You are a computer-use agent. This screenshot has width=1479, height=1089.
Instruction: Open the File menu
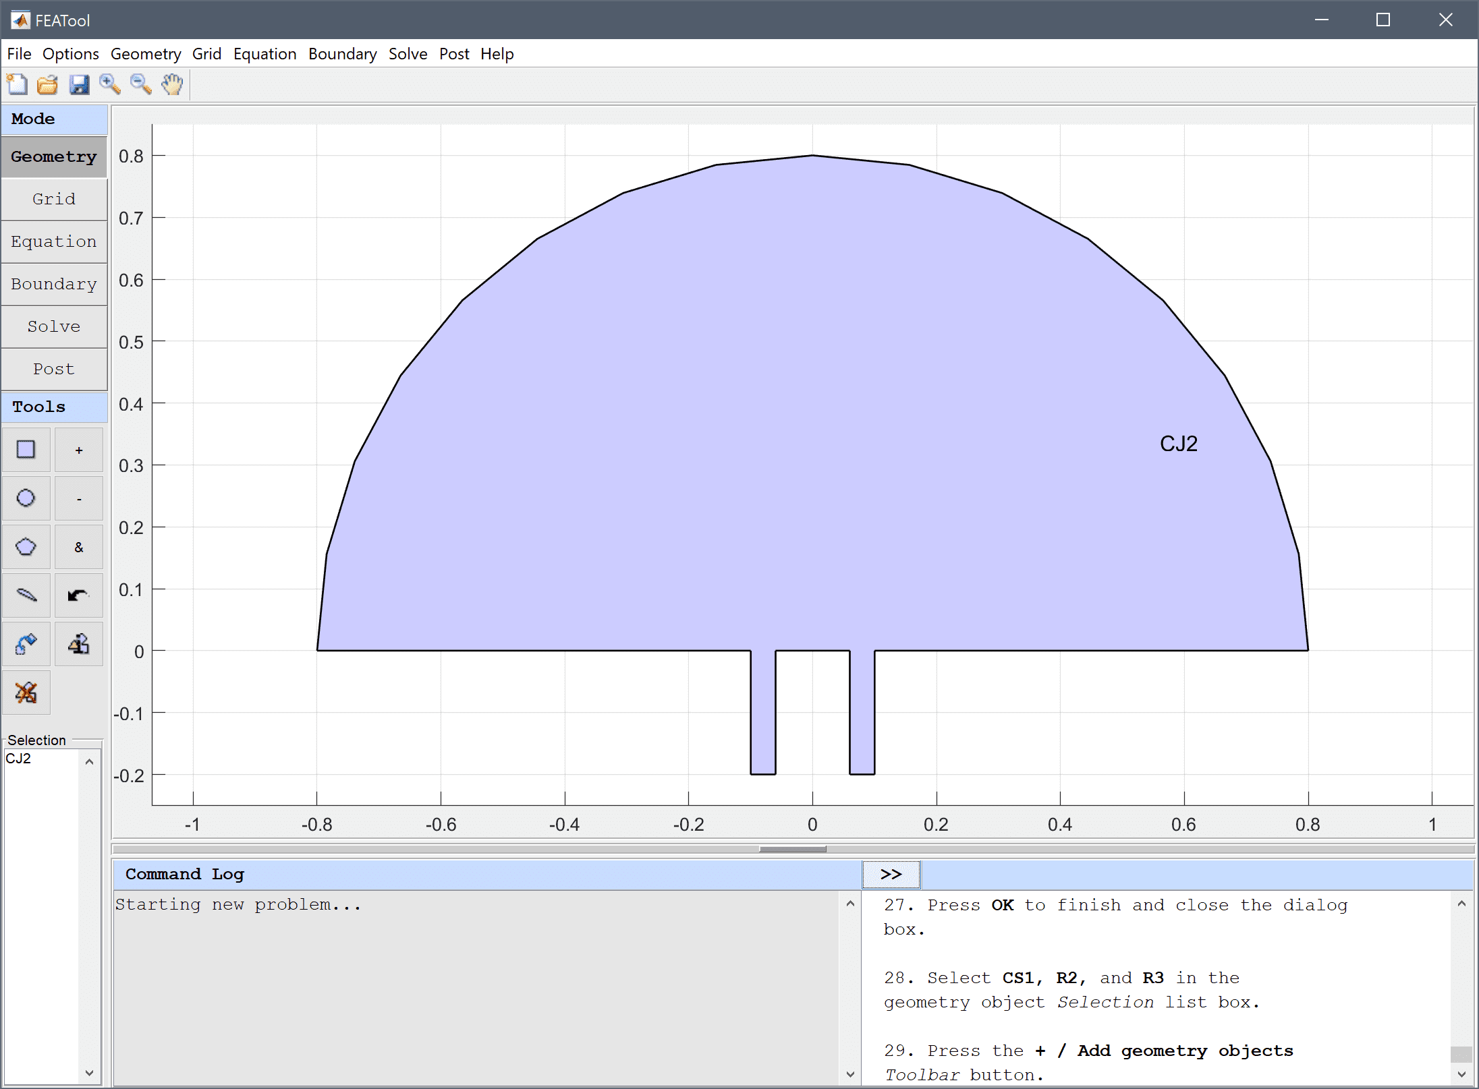pyautogui.click(x=20, y=54)
